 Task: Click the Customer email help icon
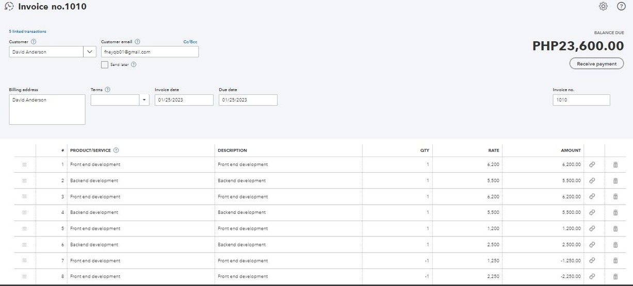(137, 42)
